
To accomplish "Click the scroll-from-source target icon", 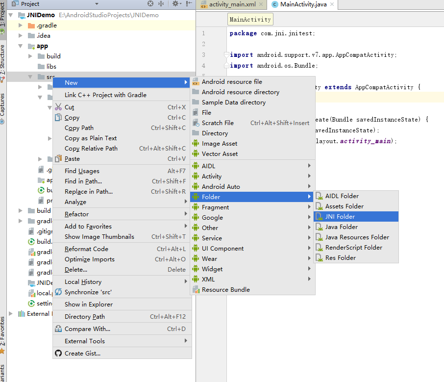I will tap(150, 4).
